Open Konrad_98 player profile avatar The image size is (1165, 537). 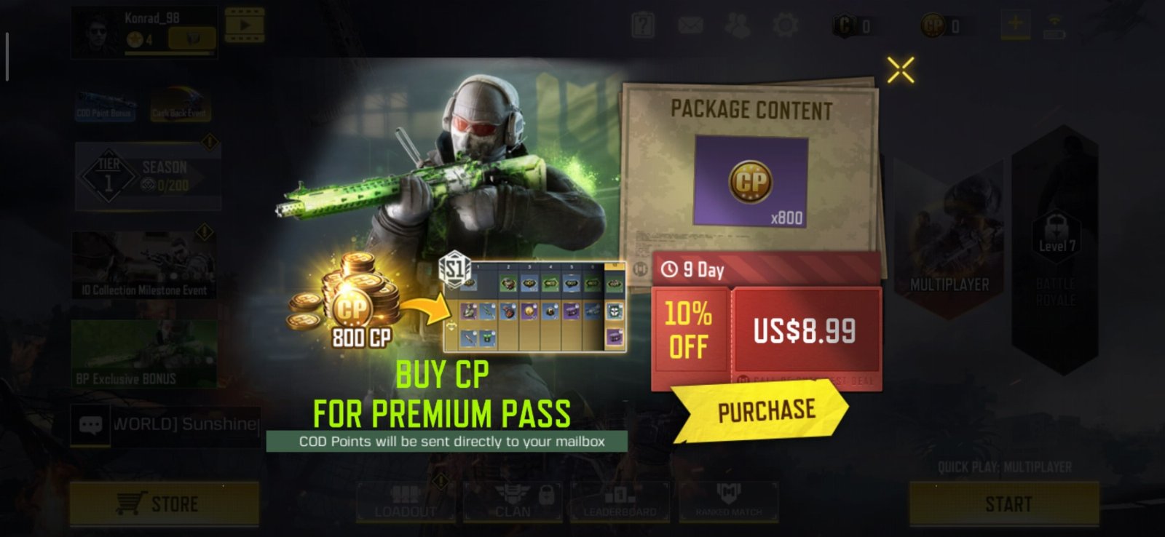point(95,33)
